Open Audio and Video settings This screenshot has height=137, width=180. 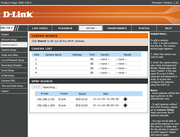14,55
